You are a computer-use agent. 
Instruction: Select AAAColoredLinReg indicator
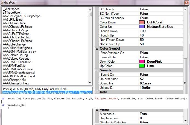tap(15, 55)
